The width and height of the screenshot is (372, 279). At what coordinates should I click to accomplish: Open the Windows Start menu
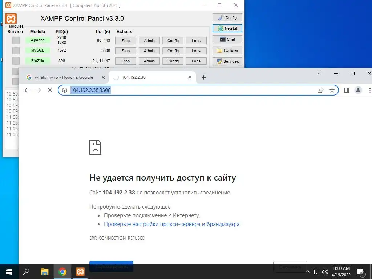click(x=9, y=272)
